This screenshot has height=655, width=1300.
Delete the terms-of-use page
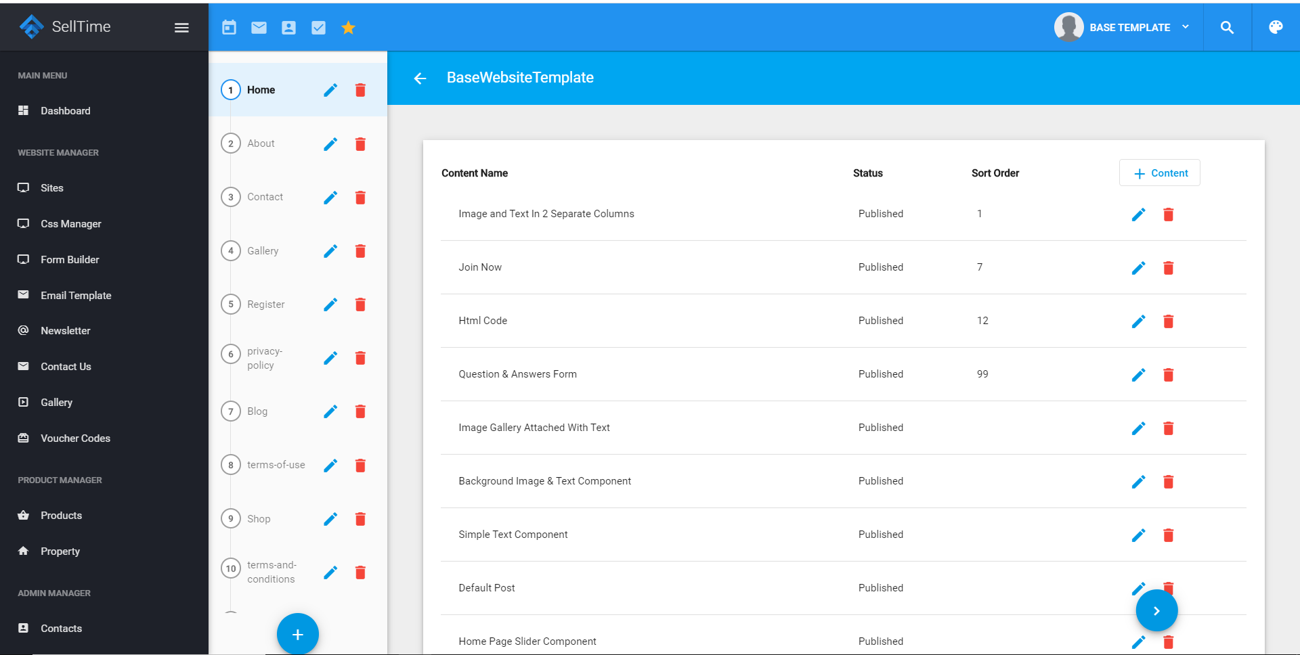pos(360,466)
